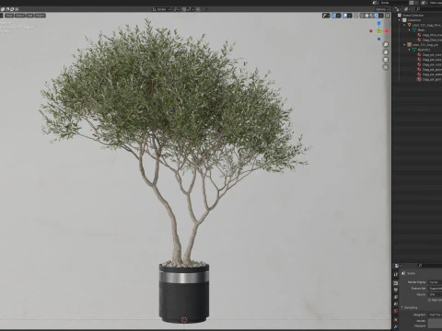Toggle proportional editing

[198, 9]
